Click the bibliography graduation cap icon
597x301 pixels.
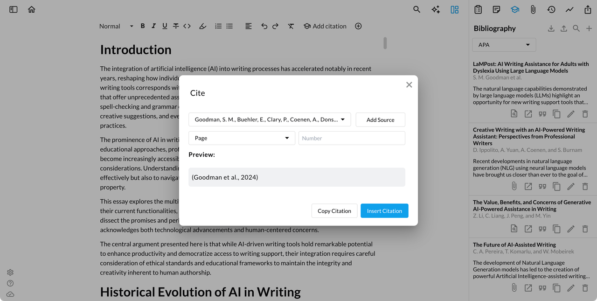[x=514, y=9]
